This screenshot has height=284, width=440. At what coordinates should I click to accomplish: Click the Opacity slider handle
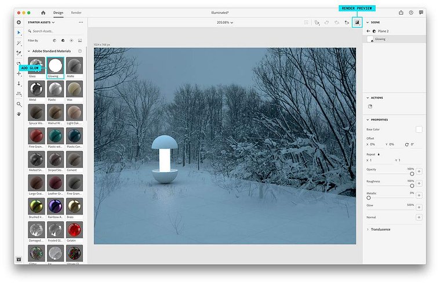pyautogui.click(x=412, y=174)
